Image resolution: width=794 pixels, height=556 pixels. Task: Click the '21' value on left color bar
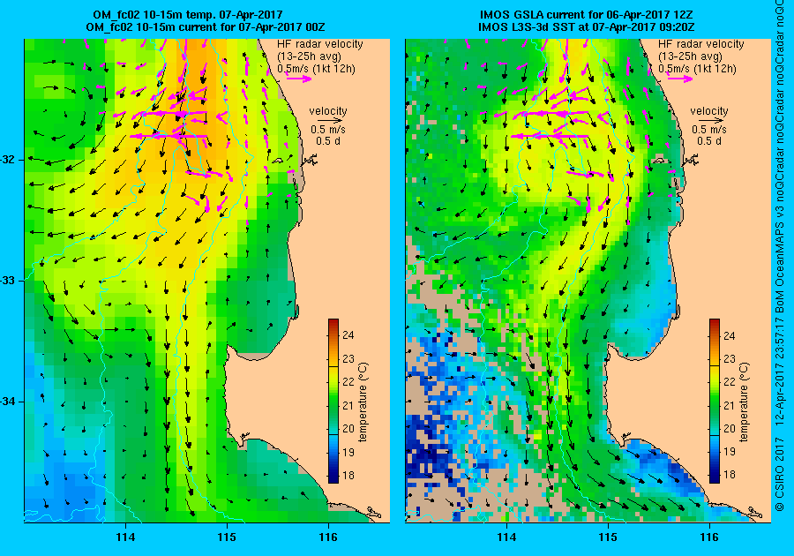(348, 405)
